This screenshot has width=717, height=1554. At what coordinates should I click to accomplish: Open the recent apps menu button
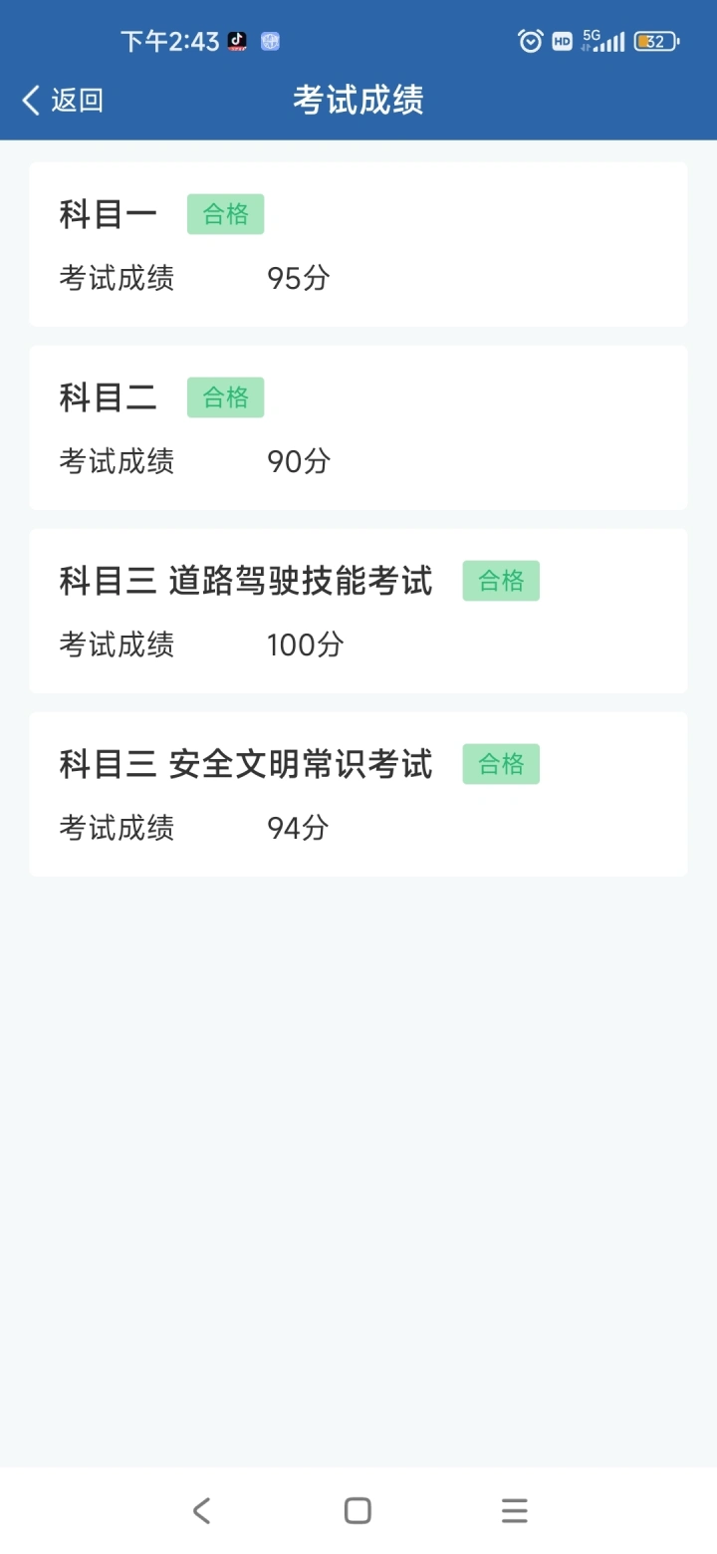coord(514,1510)
